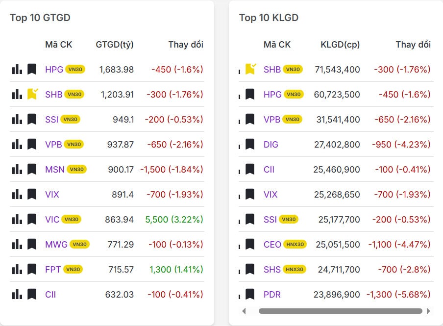This screenshot has height=326, width=443.
Task: Toggle the bookmark for DIG
Action: point(250,144)
